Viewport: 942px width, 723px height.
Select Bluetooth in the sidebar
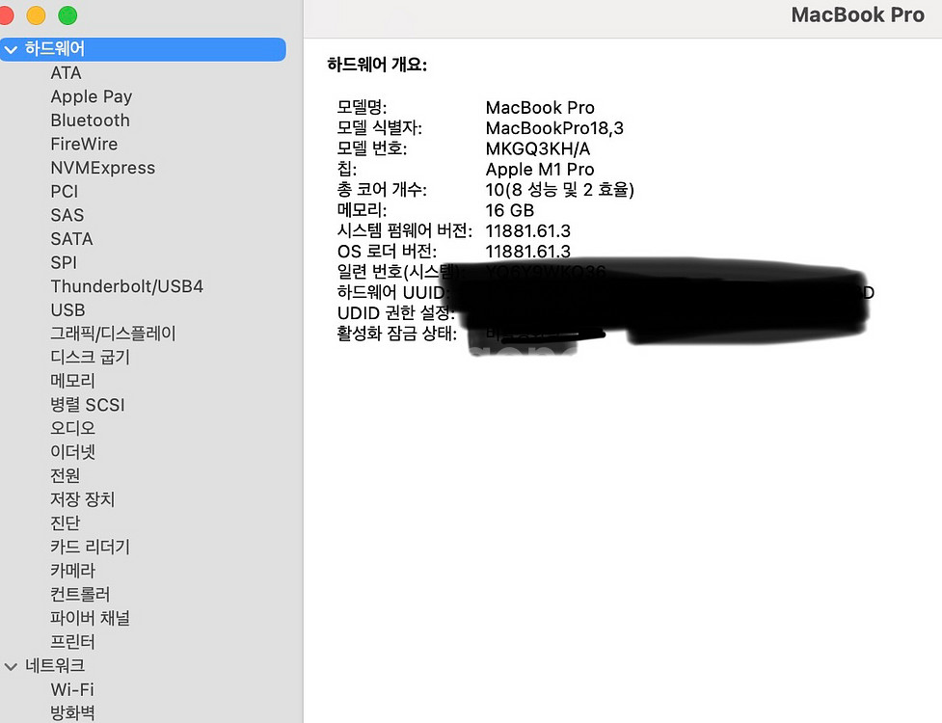[x=90, y=120]
